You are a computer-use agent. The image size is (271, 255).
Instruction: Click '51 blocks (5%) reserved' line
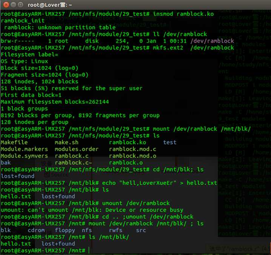pos(72,88)
